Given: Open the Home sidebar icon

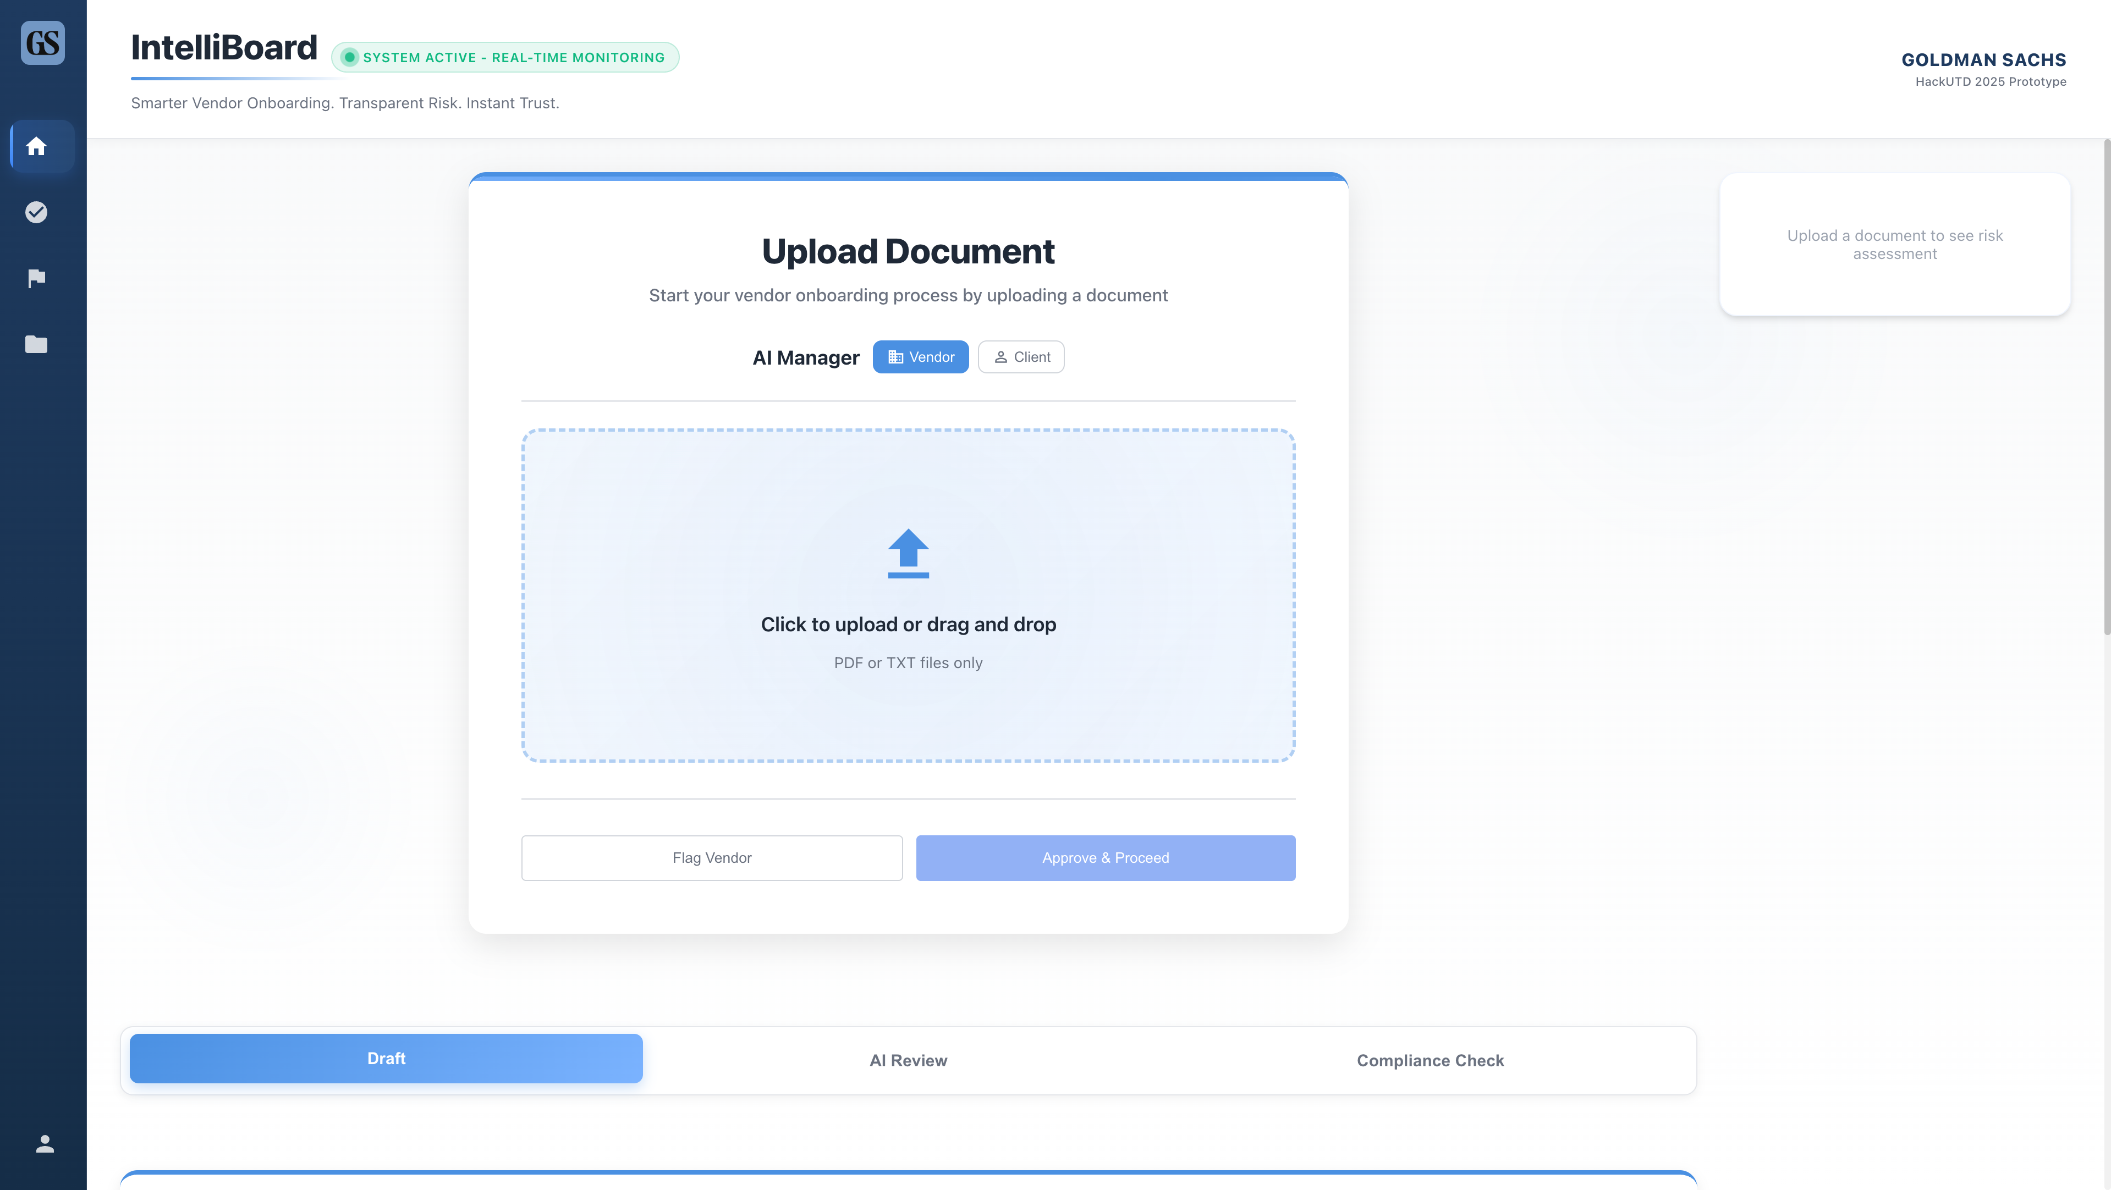Looking at the screenshot, I should tap(36, 147).
